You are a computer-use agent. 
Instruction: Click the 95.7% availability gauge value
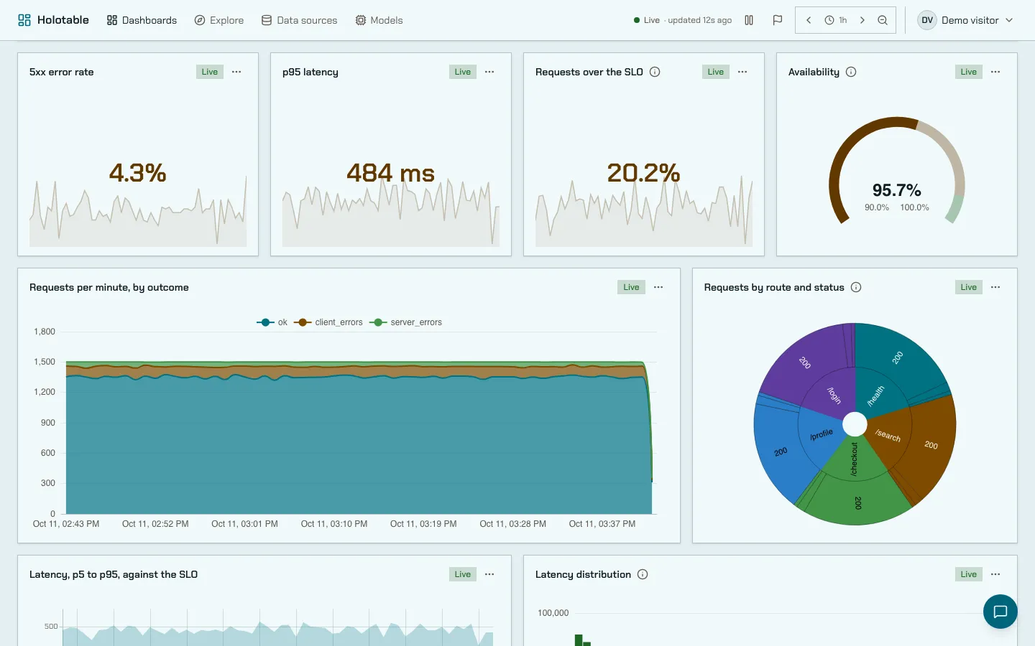click(x=897, y=190)
